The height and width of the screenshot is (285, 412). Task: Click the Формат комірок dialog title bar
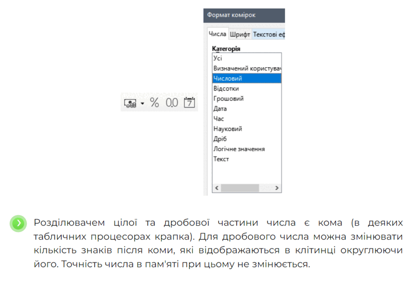pyautogui.click(x=244, y=15)
